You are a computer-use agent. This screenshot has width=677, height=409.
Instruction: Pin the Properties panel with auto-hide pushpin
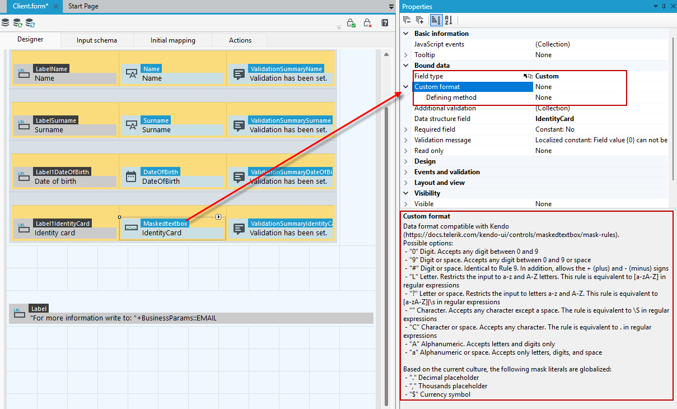coord(664,6)
